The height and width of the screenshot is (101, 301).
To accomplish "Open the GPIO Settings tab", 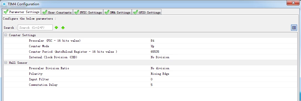I will coord(147,12).
